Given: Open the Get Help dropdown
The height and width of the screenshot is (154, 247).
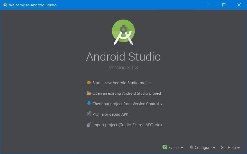Looking at the screenshot, I should [230, 148].
